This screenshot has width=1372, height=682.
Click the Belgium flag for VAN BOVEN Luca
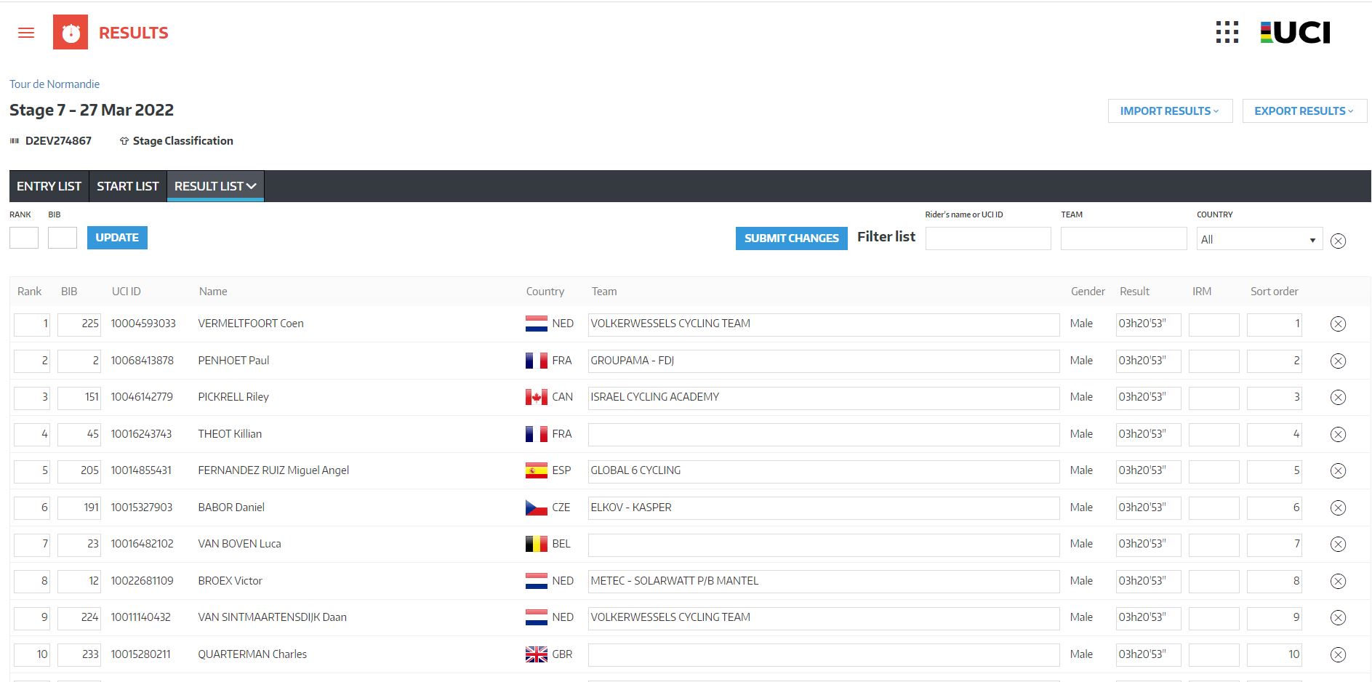point(537,545)
